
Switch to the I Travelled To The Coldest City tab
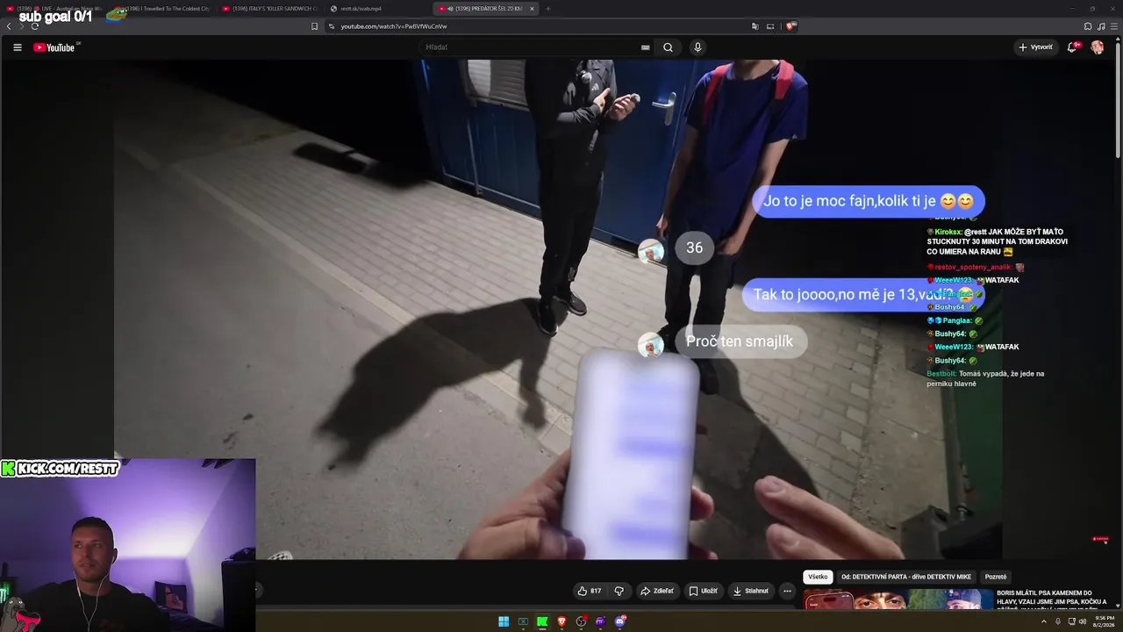[163, 9]
